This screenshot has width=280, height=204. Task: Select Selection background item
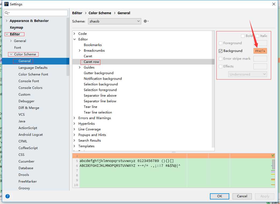tap(101, 84)
